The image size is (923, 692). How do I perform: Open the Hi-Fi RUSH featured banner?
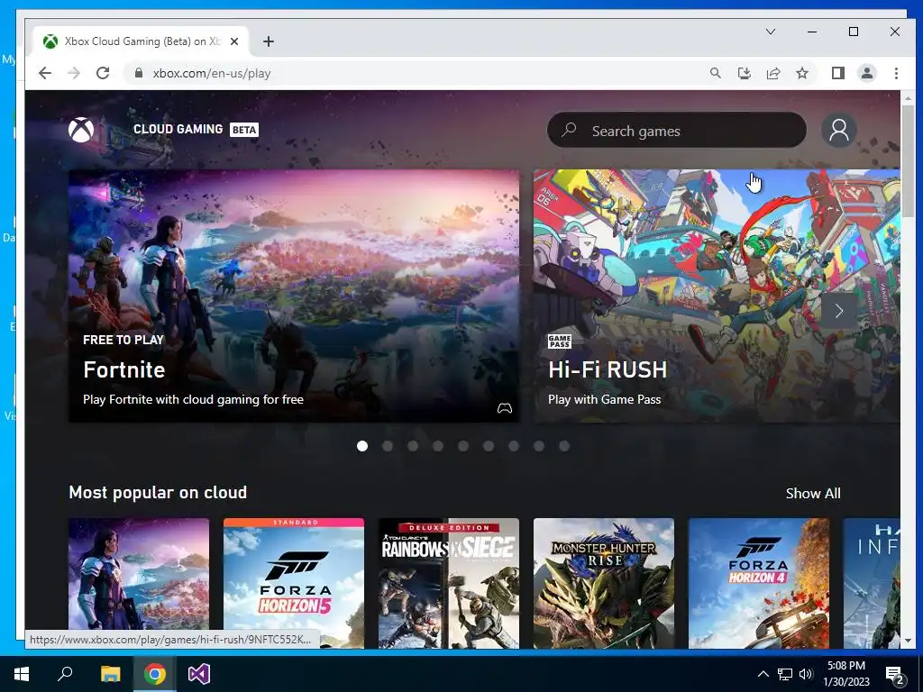tap(717, 296)
